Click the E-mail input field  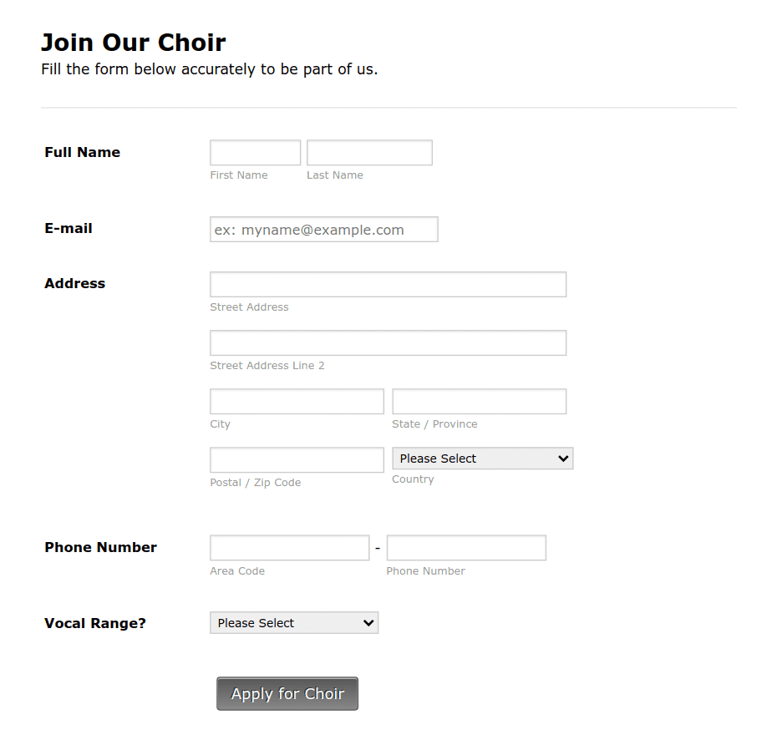click(323, 229)
